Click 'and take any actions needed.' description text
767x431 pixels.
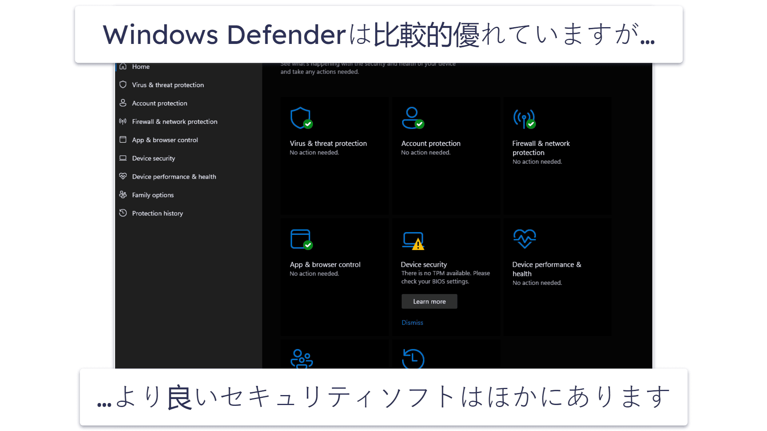pyautogui.click(x=320, y=72)
